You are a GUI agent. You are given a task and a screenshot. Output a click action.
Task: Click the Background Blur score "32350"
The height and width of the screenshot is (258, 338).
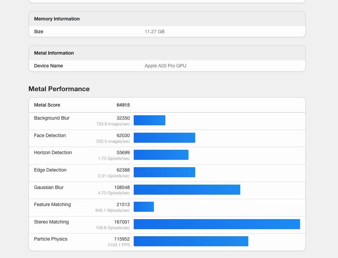coord(123,118)
